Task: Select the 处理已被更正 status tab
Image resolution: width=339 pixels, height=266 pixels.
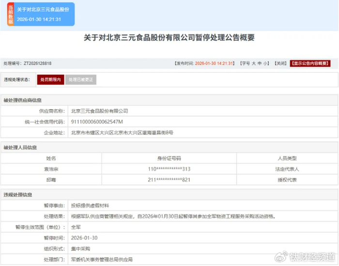Action: [x=81, y=79]
